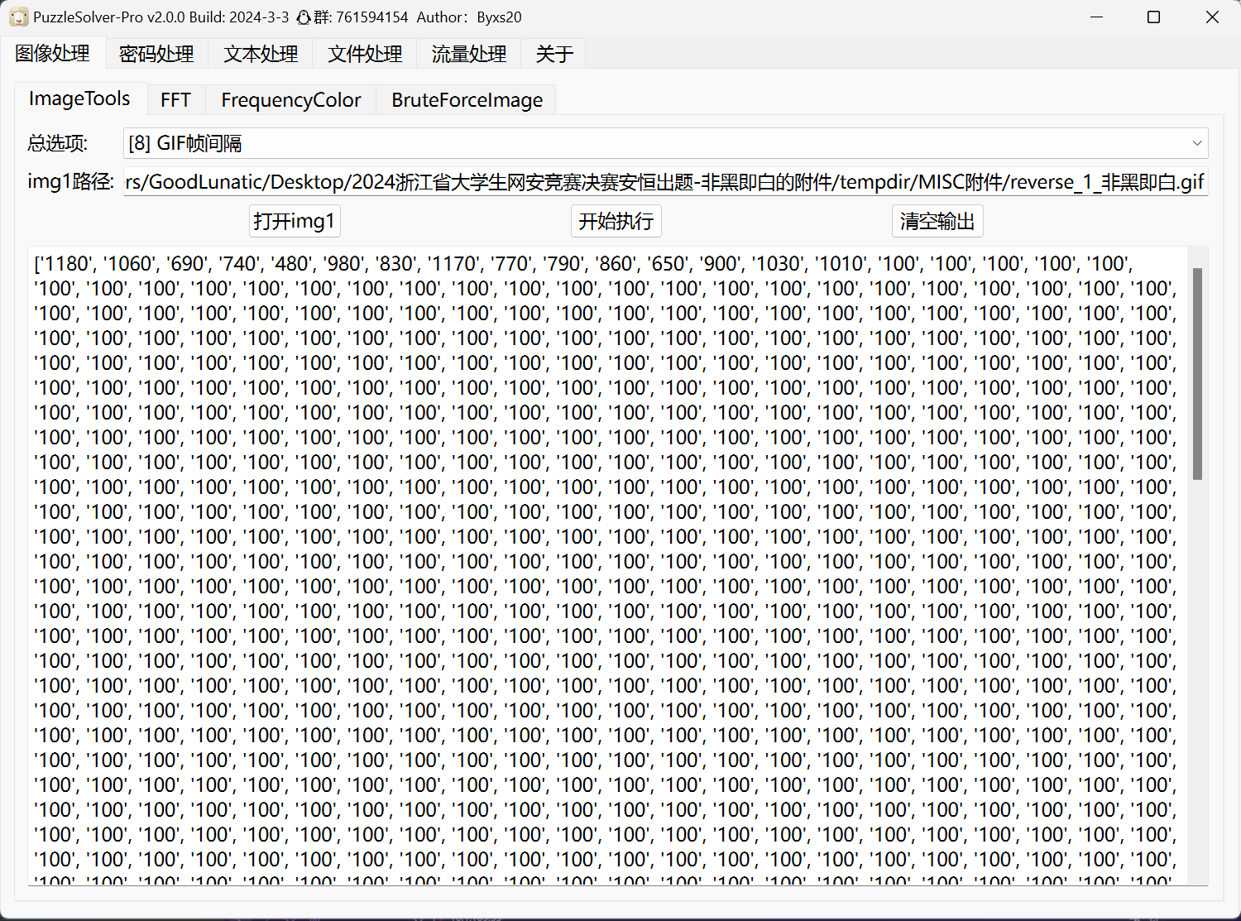Open the 关于 tab
Image resolution: width=1241 pixels, height=921 pixels.
(554, 54)
